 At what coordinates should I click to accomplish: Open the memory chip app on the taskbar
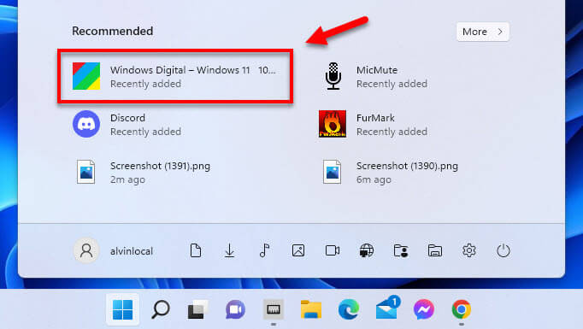coord(274,309)
